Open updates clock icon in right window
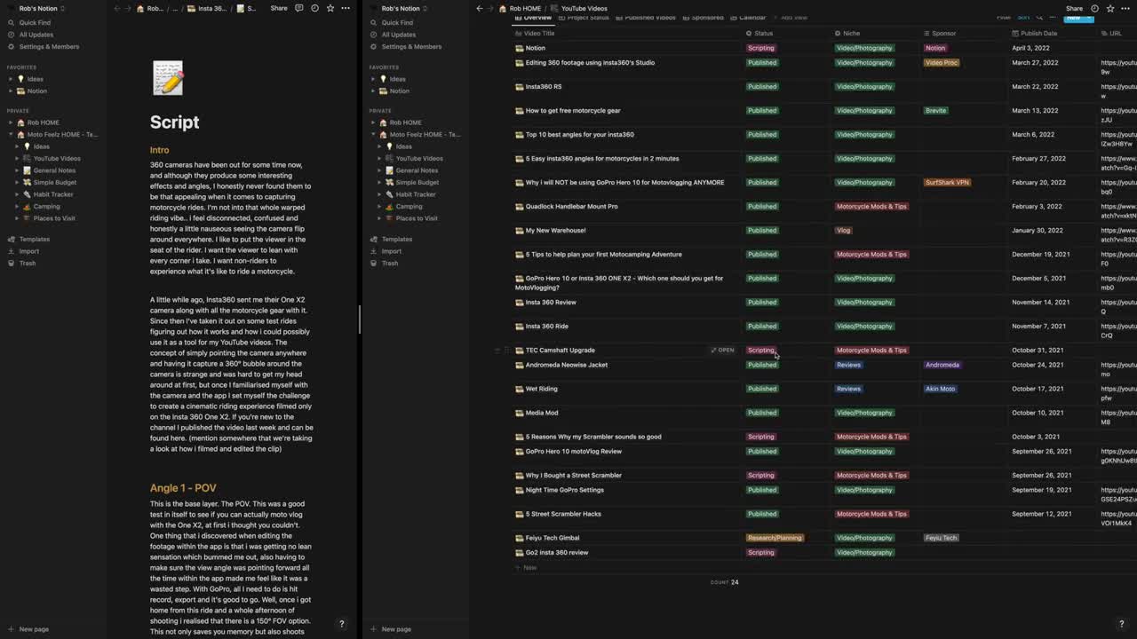The width and height of the screenshot is (1137, 639). [1094, 8]
